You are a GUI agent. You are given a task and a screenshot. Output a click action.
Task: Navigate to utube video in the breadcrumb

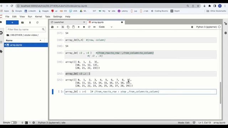31,35
